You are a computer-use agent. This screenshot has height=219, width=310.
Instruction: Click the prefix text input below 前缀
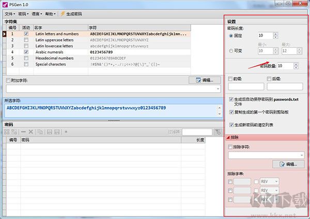tap(246, 87)
